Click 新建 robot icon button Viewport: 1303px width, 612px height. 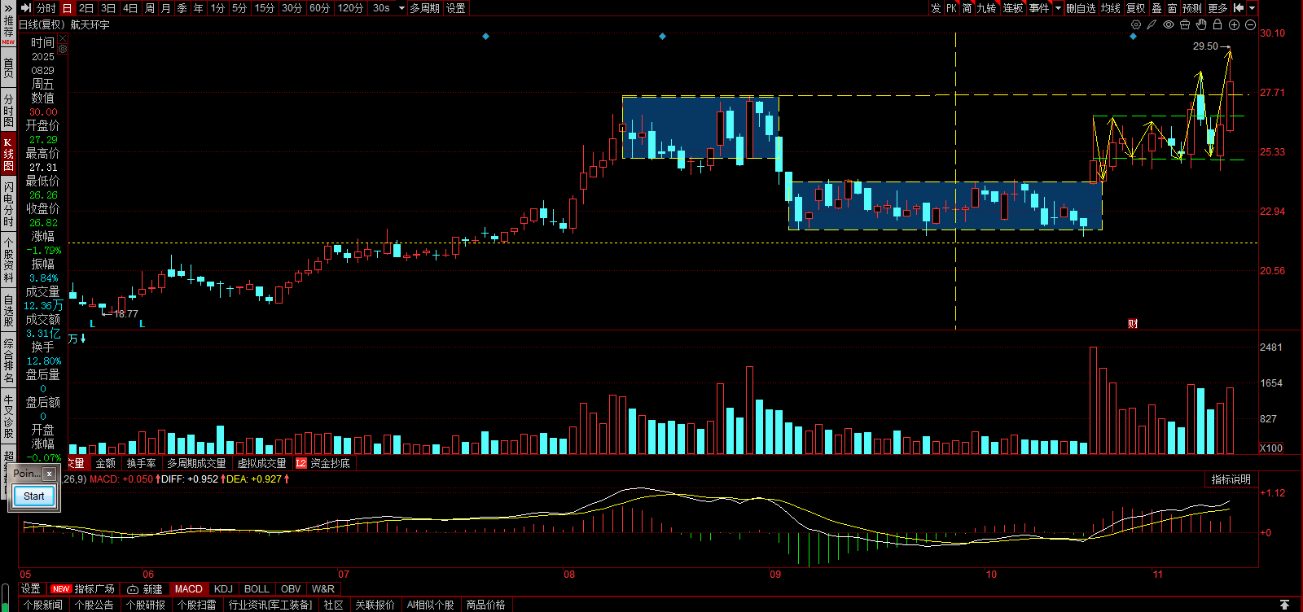pos(145,588)
